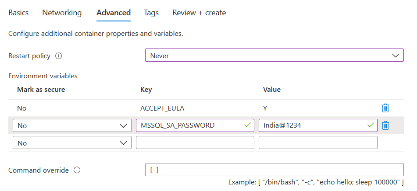Click the Command override text box

pos(274,170)
